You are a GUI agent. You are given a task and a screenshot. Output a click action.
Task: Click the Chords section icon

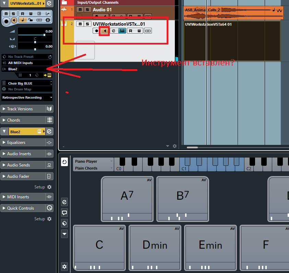(x=49, y=120)
